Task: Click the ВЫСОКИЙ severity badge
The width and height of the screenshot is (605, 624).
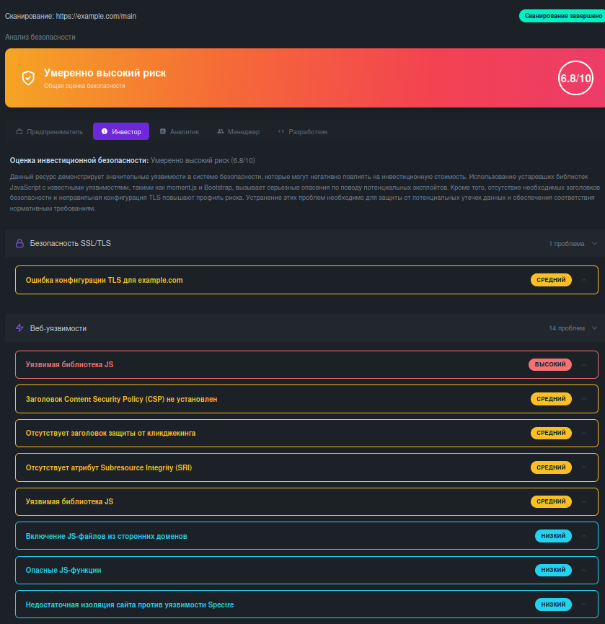Action: click(x=550, y=364)
